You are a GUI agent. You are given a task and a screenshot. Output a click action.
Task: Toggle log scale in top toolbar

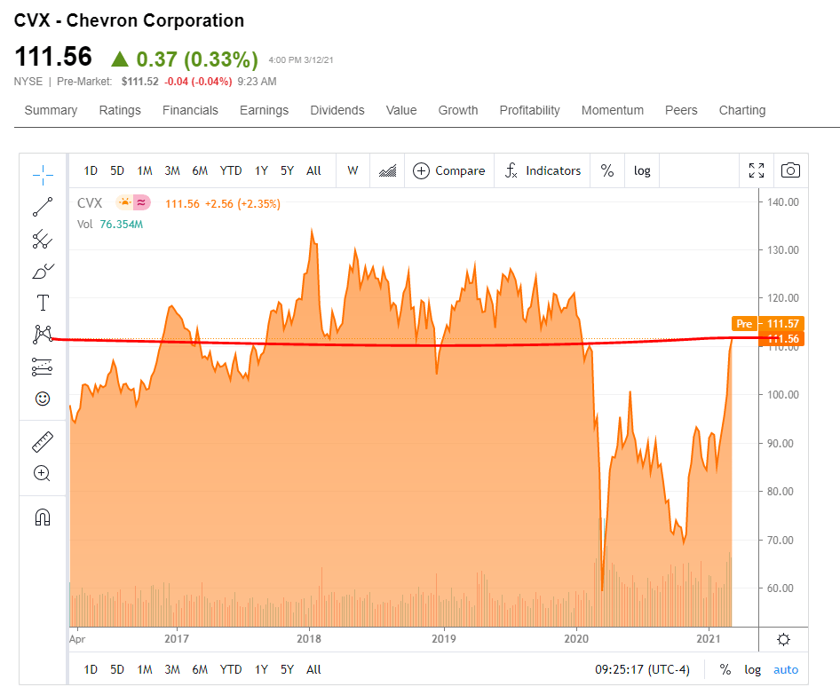[642, 170]
